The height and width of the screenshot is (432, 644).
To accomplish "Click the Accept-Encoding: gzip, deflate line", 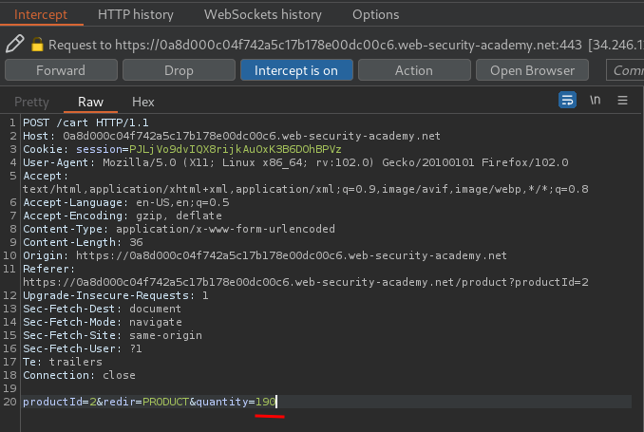I will pos(123,216).
